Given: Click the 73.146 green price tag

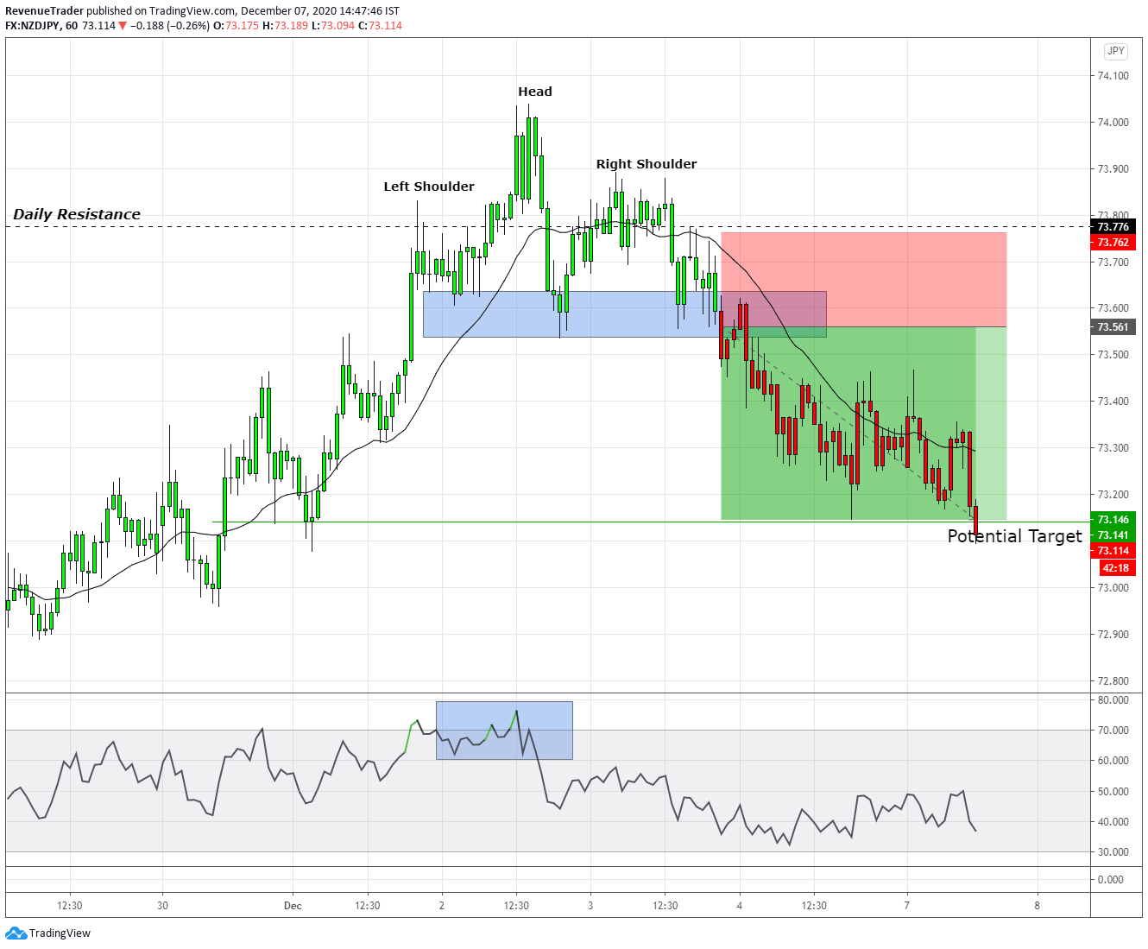Looking at the screenshot, I should point(1113,520).
